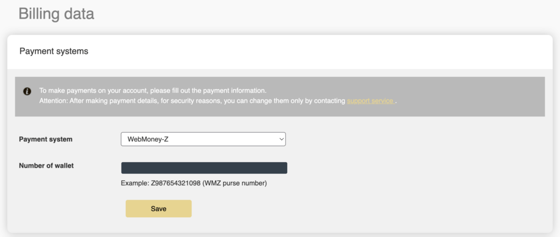This screenshot has width=560, height=237.
Task: Click the Number of wallet label
Action: [x=46, y=165]
